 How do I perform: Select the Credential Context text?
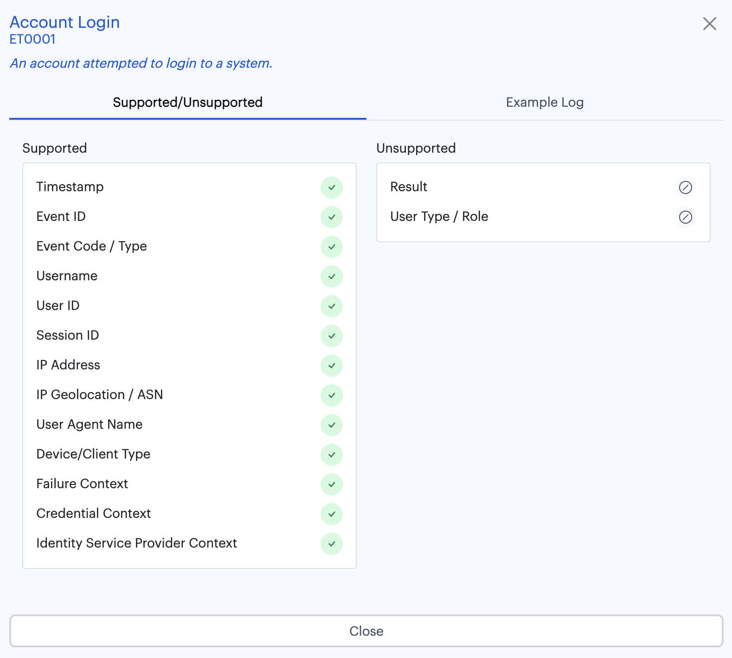(94, 513)
